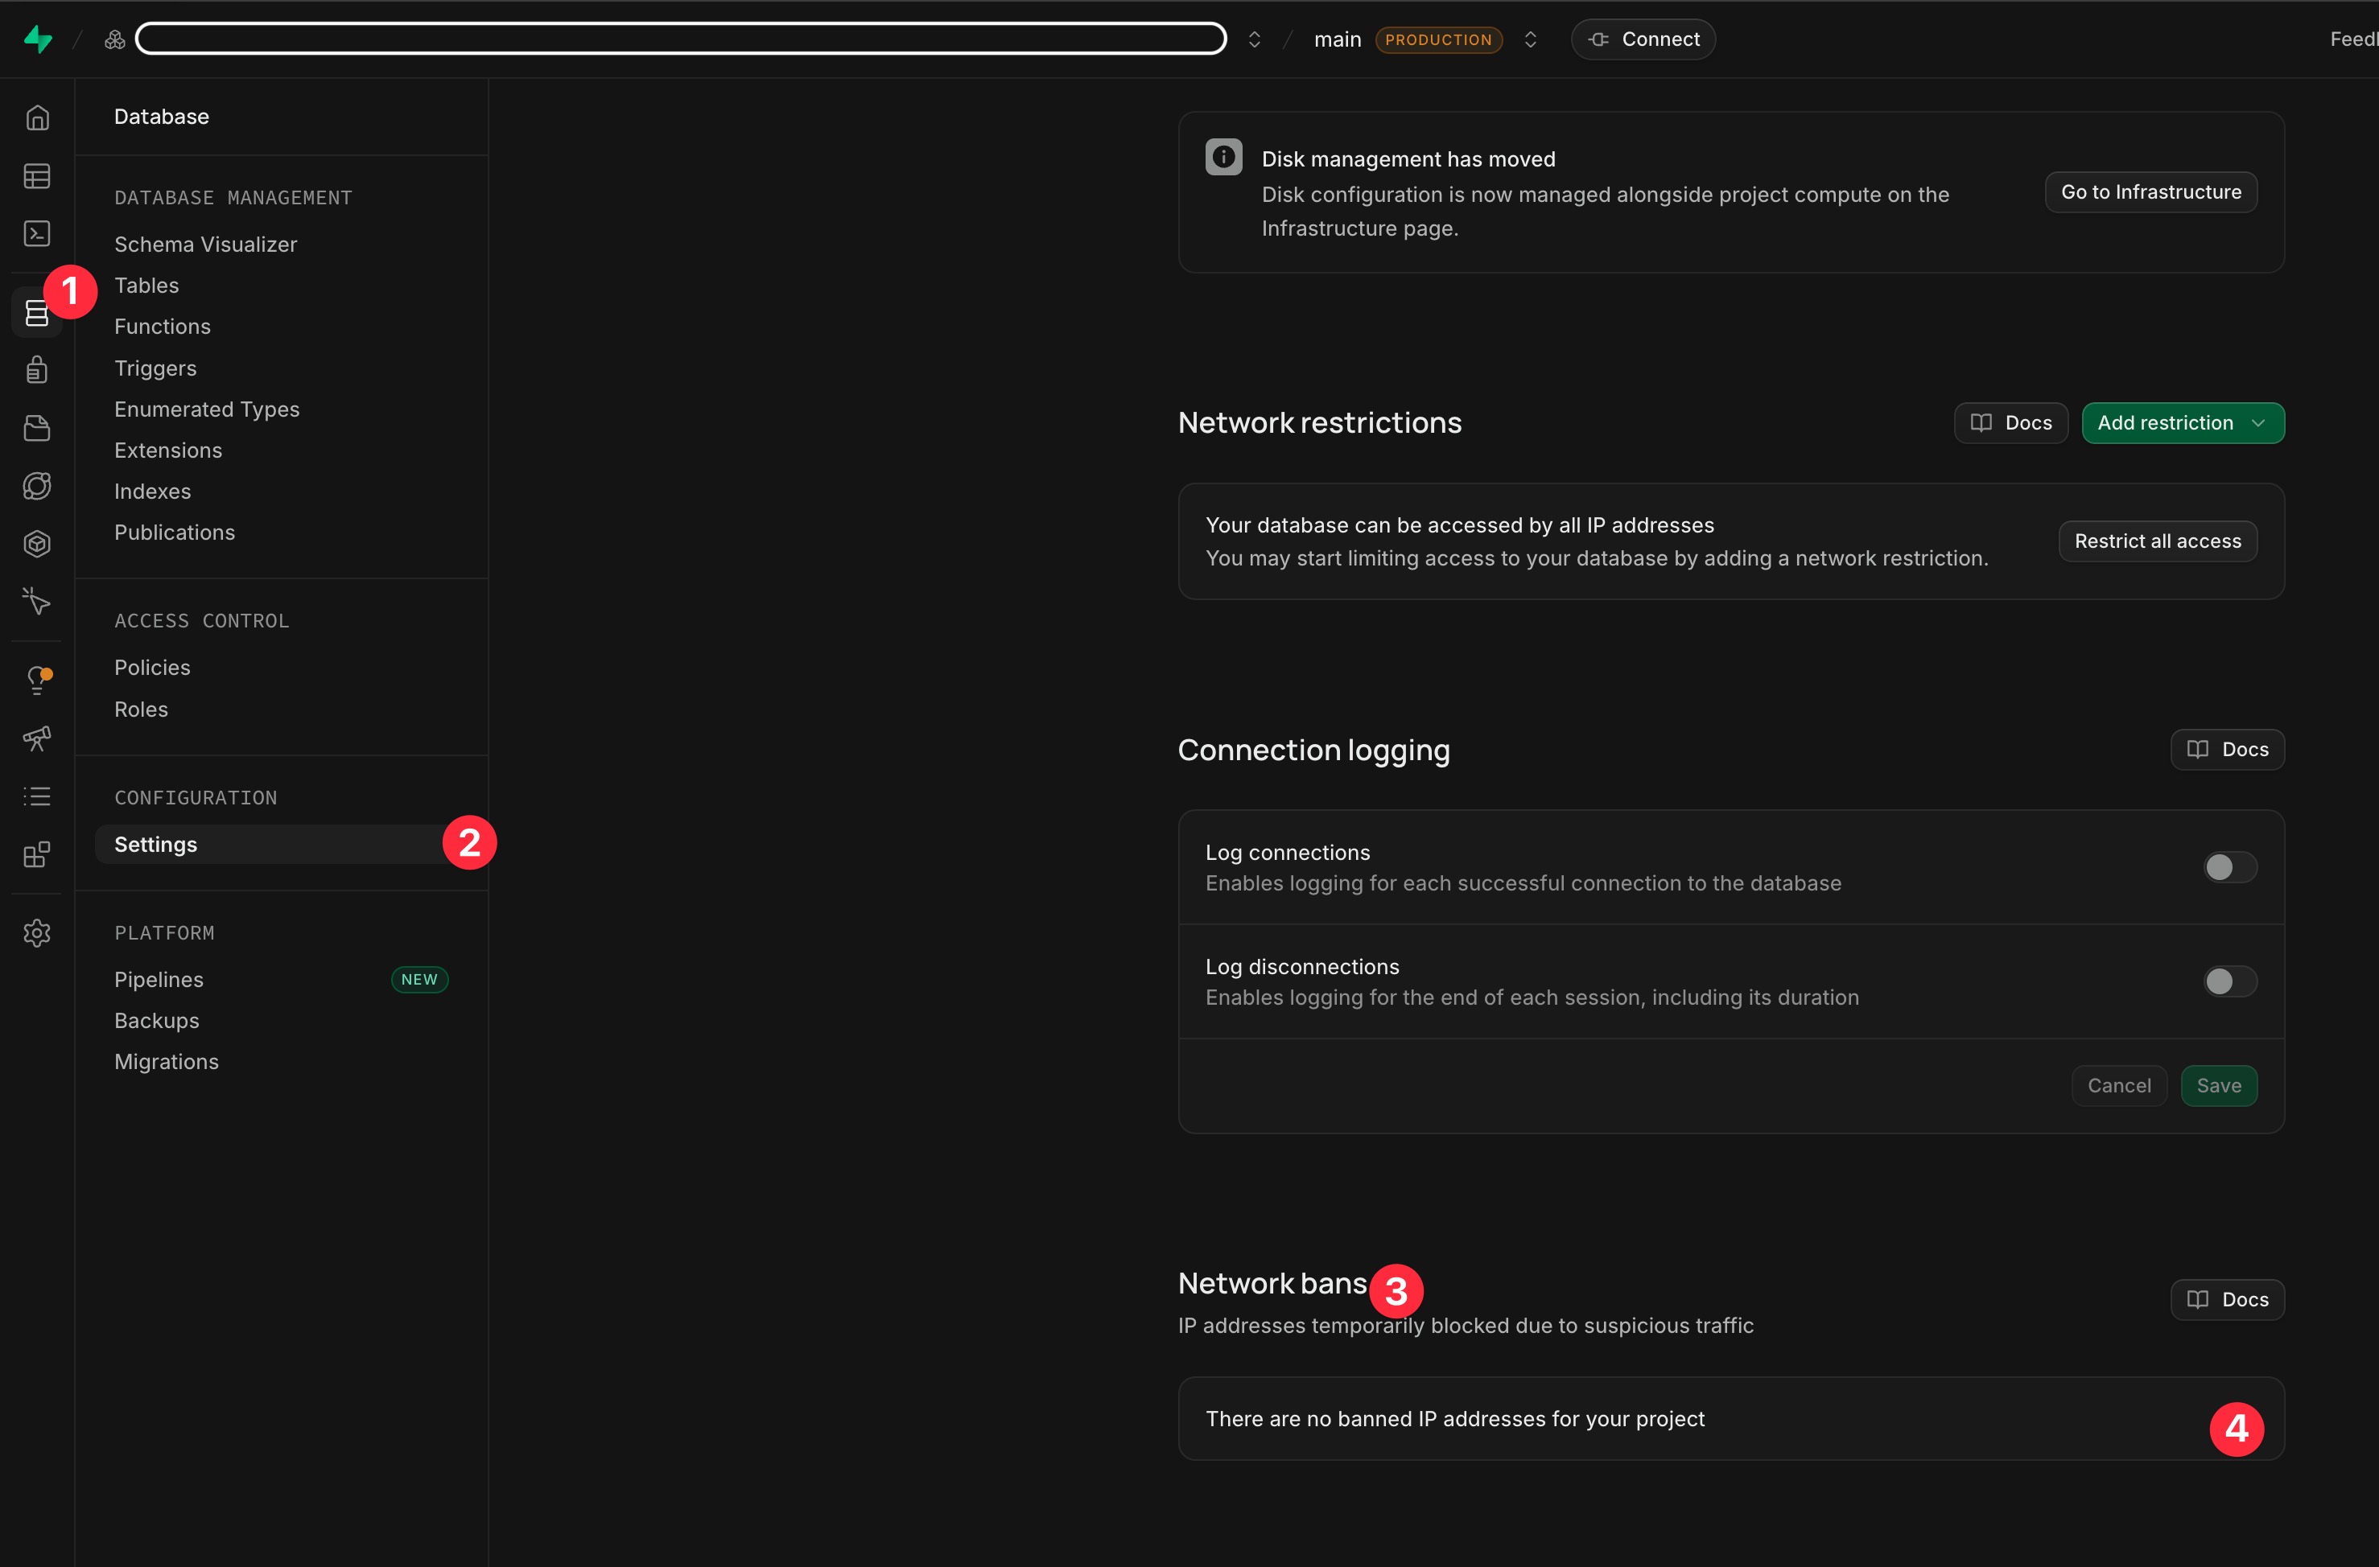This screenshot has height=1567, width=2379.
Task: Go to the Backups page
Action: pyautogui.click(x=157, y=1020)
